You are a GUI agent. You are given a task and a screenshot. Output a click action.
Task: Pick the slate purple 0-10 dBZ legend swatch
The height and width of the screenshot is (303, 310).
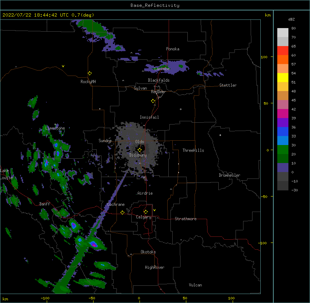283,168
